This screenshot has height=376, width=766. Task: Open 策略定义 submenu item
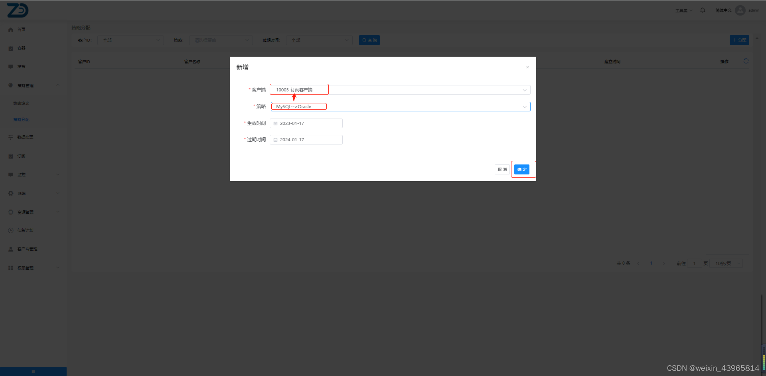21,103
